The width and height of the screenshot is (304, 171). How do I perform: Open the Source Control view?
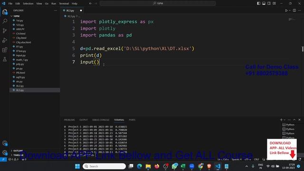[x=5, y=30]
